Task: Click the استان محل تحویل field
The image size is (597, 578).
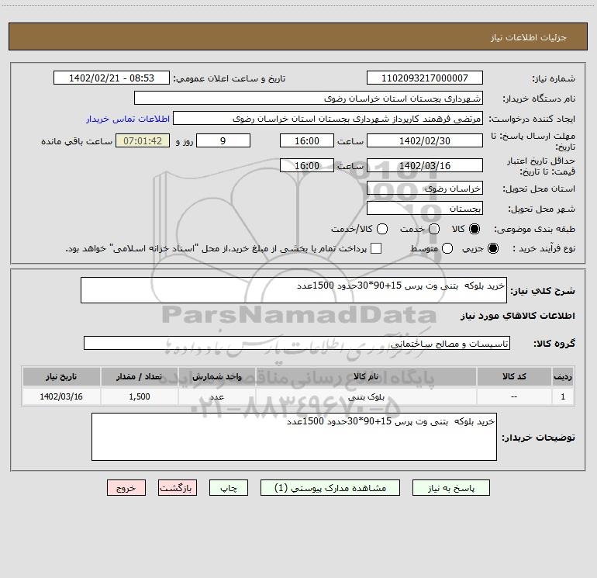Action: point(425,188)
